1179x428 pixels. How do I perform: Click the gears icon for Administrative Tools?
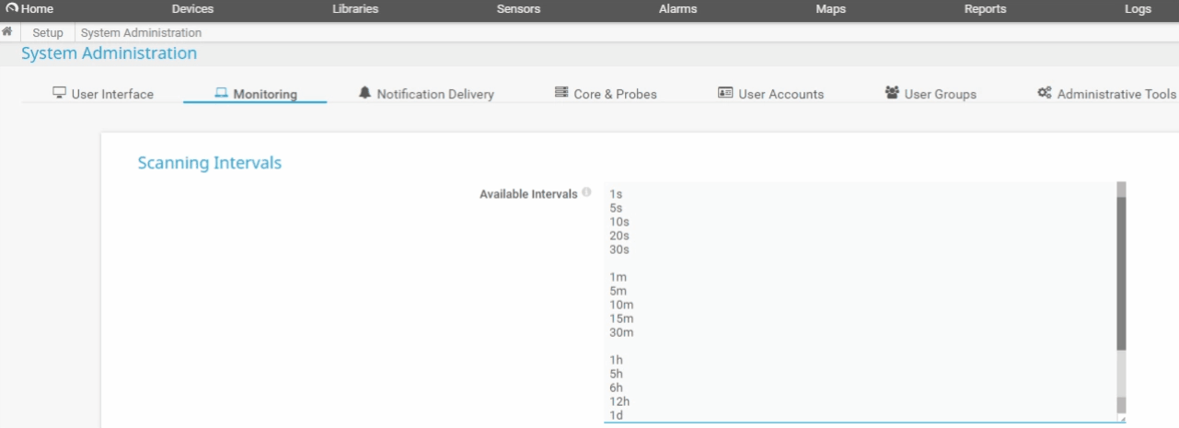[x=1045, y=93]
